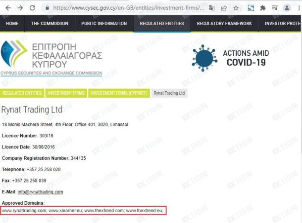Viewport: 302px width, 223px height.
Task: Click the info@rynattrading.com email link
Action: (40, 192)
